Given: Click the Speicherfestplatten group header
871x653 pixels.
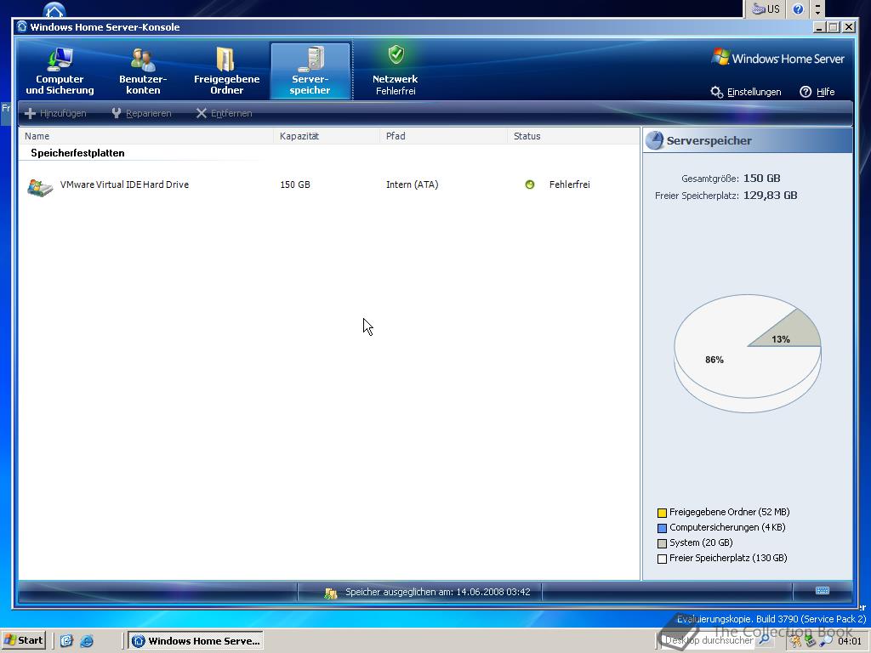Looking at the screenshot, I should (77, 153).
